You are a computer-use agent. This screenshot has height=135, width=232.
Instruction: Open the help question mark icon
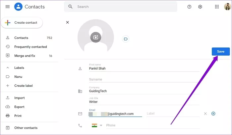tap(189, 7)
